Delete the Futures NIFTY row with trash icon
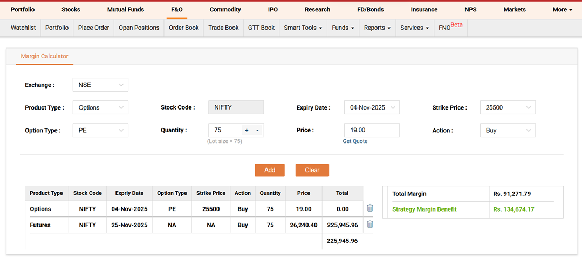 click(x=370, y=225)
